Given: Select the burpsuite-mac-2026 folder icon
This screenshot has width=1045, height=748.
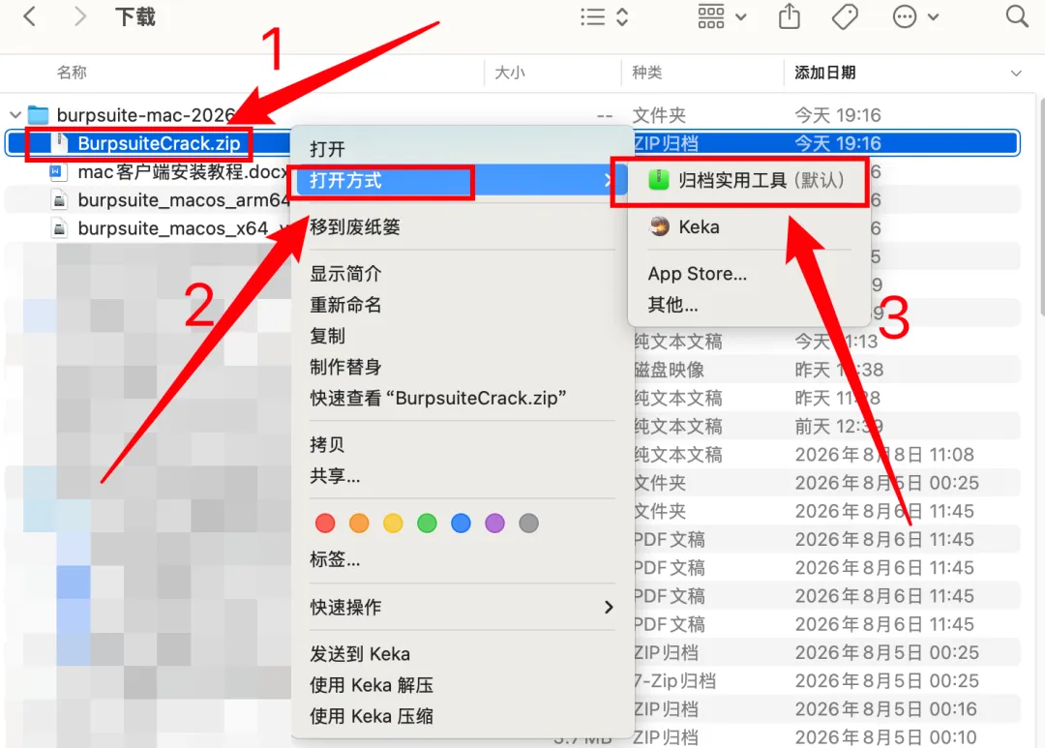Looking at the screenshot, I should [38, 114].
